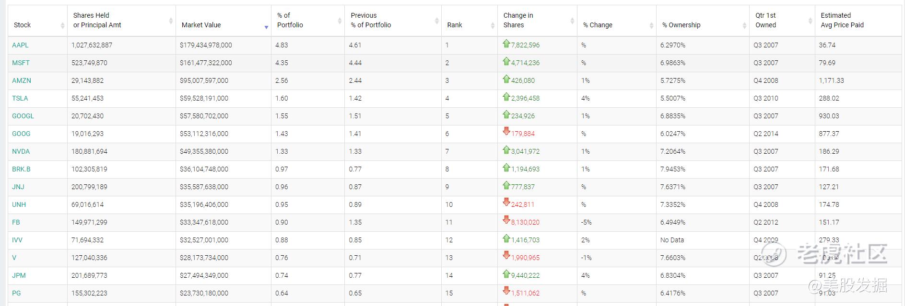Select the green up arrow in GOOGL row
The image size is (905, 306).
coord(506,114)
